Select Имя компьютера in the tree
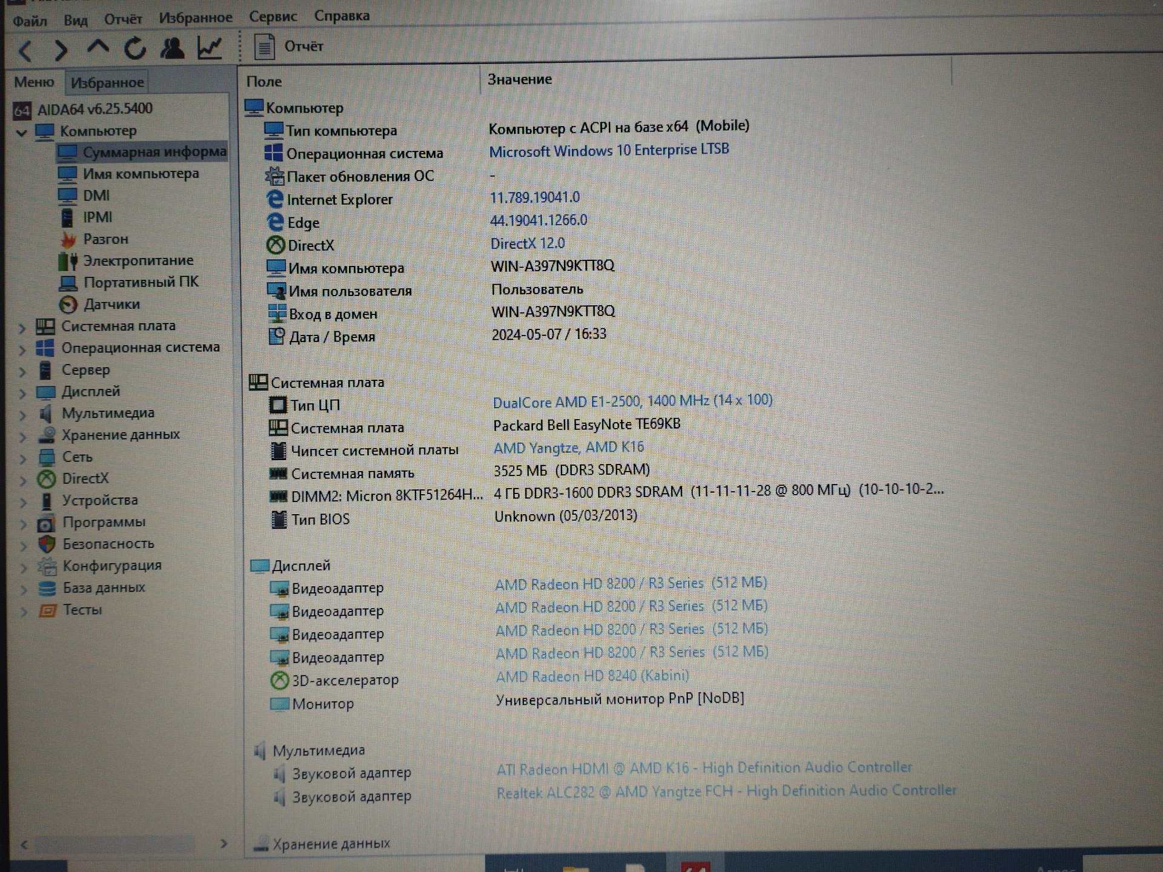1163x872 pixels. coord(128,174)
